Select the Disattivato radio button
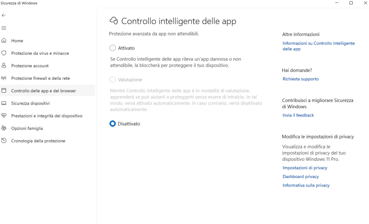 113,124
